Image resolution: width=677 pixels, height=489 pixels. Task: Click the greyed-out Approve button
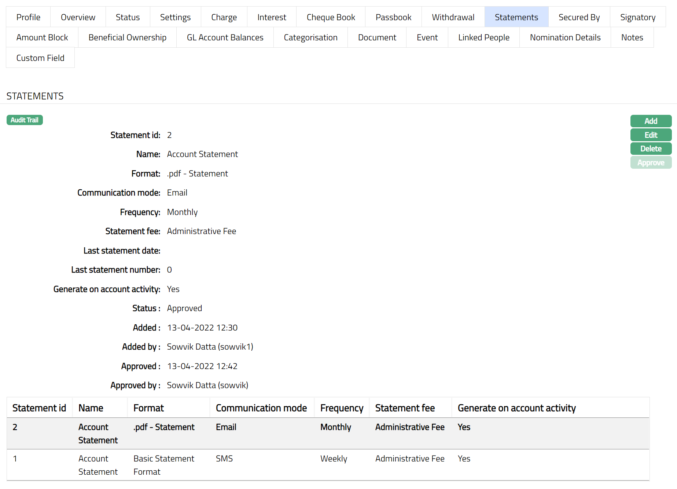click(651, 163)
